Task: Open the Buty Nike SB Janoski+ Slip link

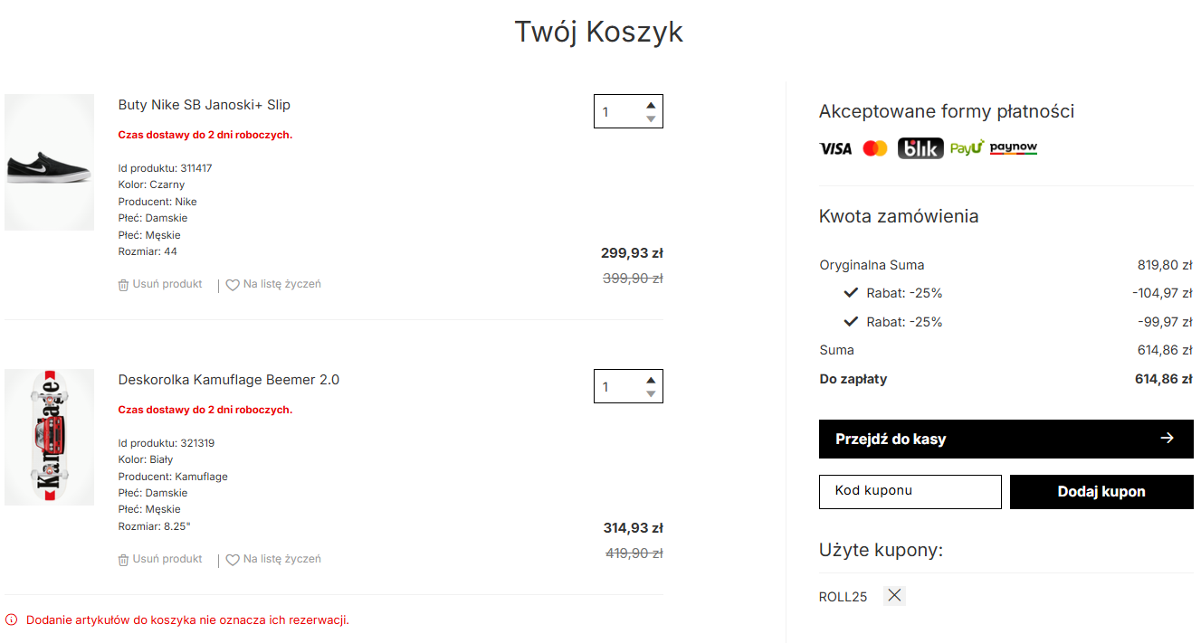Action: (x=205, y=105)
